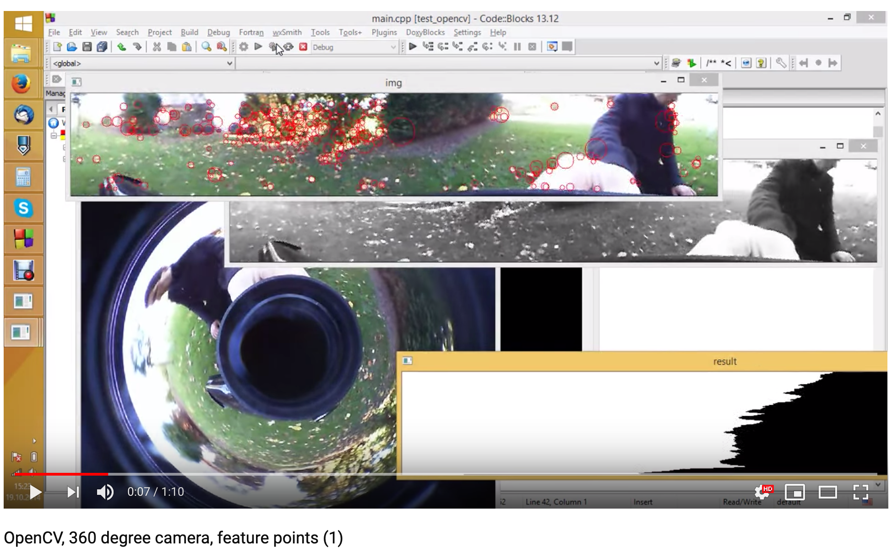Play the video
Viewport: 892px width, 548px height.
pos(35,492)
